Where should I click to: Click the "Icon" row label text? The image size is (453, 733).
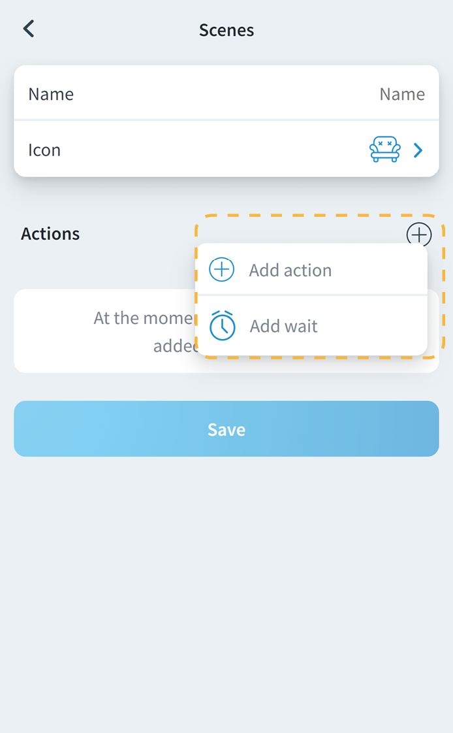[x=44, y=150]
